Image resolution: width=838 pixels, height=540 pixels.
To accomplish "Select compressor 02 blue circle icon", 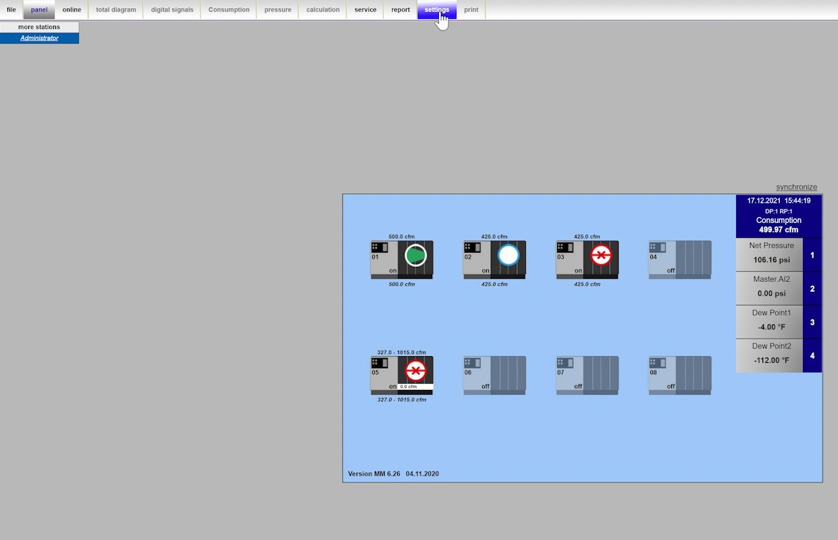I will [x=508, y=255].
